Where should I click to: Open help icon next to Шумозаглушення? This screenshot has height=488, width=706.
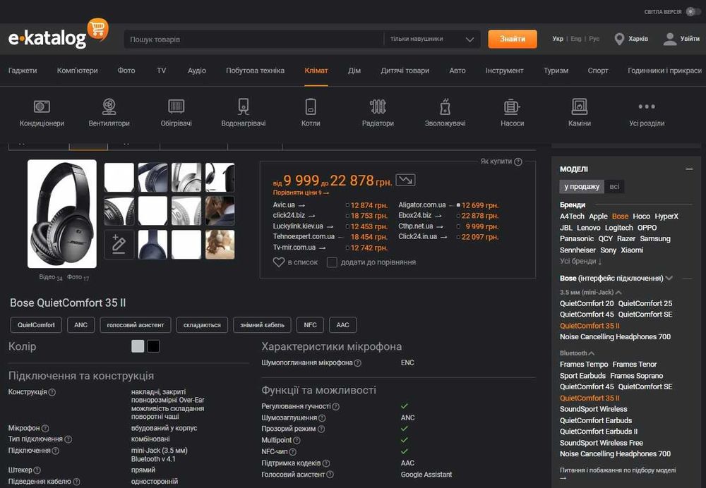coord(322,418)
